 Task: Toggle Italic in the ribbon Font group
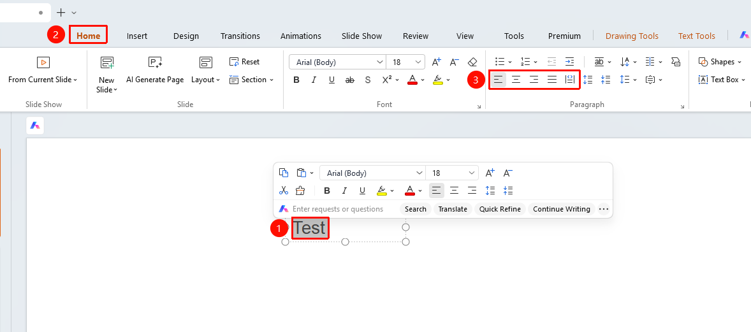314,80
